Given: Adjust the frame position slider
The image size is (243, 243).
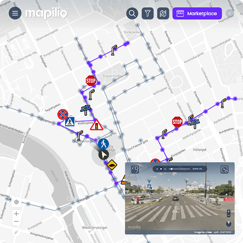Looking at the screenshot, I should (179, 169).
